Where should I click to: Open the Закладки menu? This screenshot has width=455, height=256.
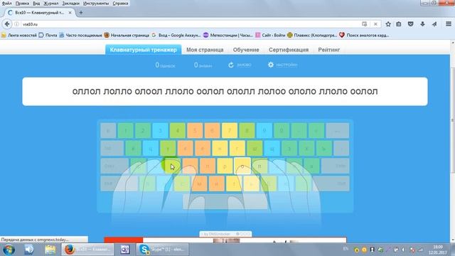(71, 4)
